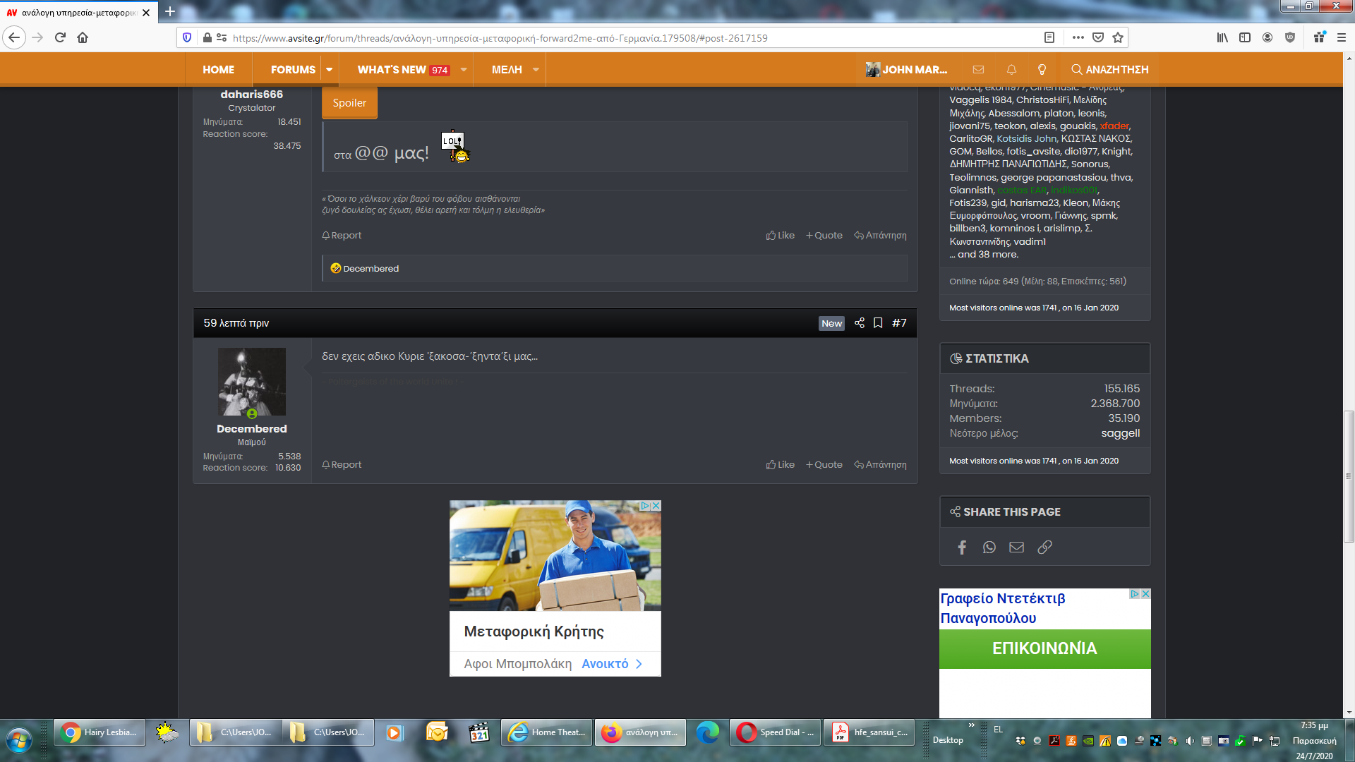The image size is (1355, 762).
Task: Open the forum inbox envelope icon
Action: pos(978,70)
